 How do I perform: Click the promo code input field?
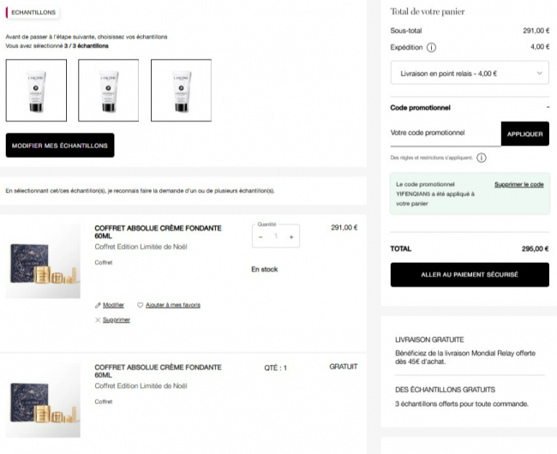(x=445, y=134)
